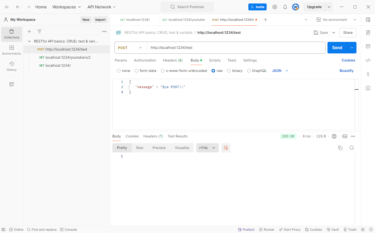The height and width of the screenshot is (233, 375).
Task: Open a new request tab with plus
Action: [x=265, y=20]
